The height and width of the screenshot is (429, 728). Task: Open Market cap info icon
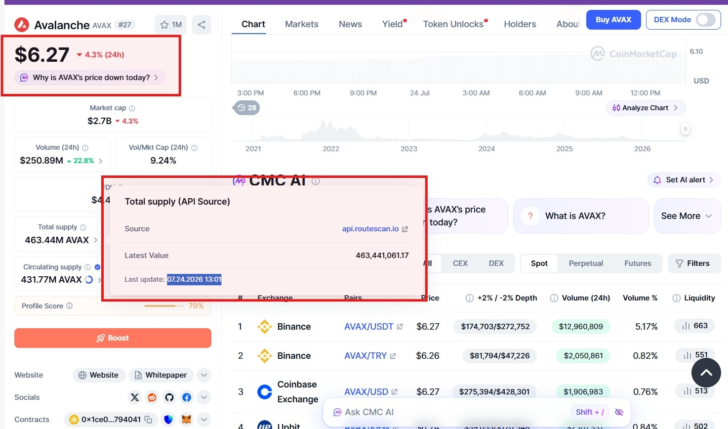132,108
